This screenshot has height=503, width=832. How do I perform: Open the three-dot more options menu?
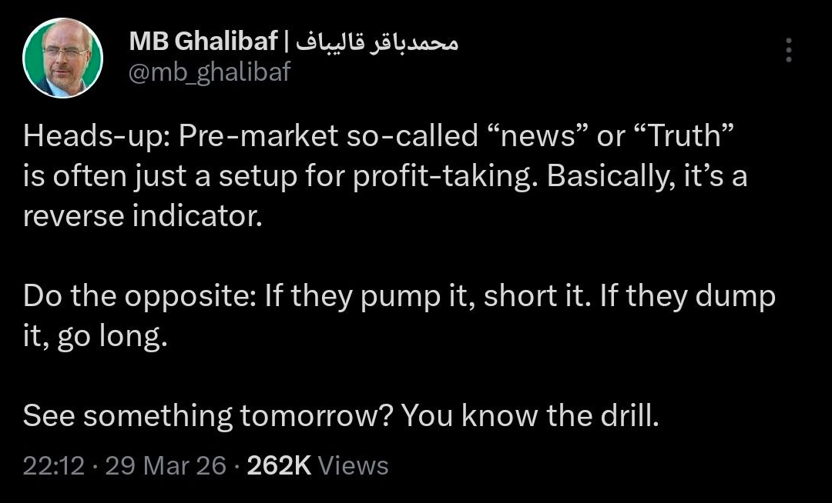pyautogui.click(x=787, y=51)
